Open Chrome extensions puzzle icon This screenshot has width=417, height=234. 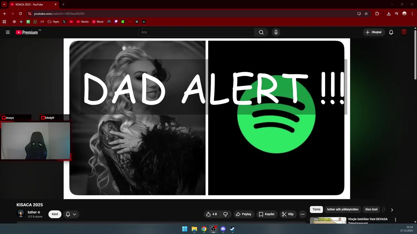click(x=377, y=14)
